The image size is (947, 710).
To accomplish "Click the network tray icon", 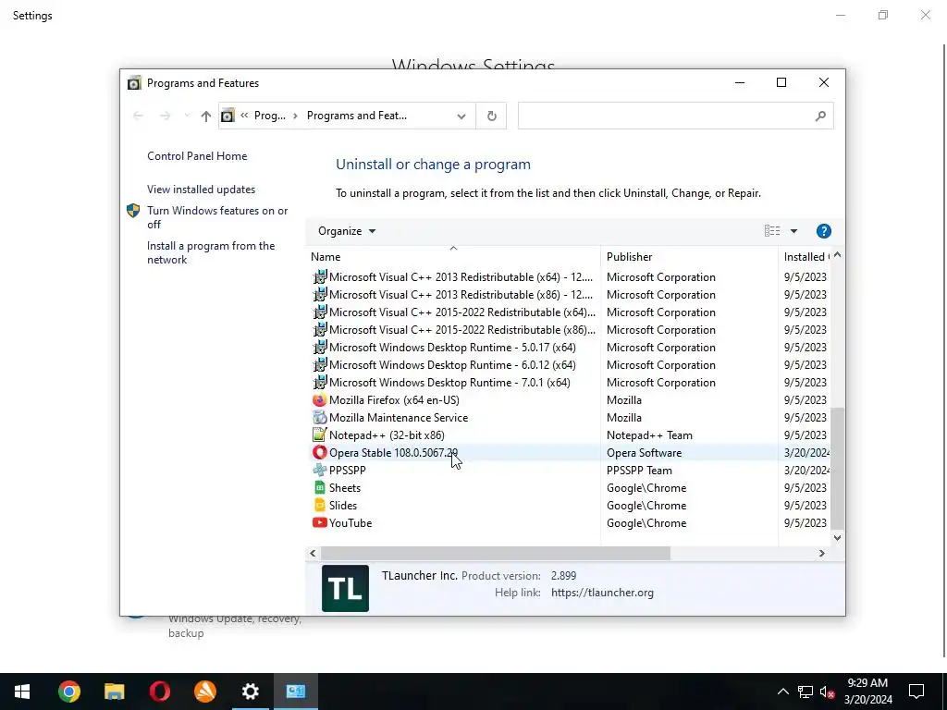I will [x=806, y=692].
